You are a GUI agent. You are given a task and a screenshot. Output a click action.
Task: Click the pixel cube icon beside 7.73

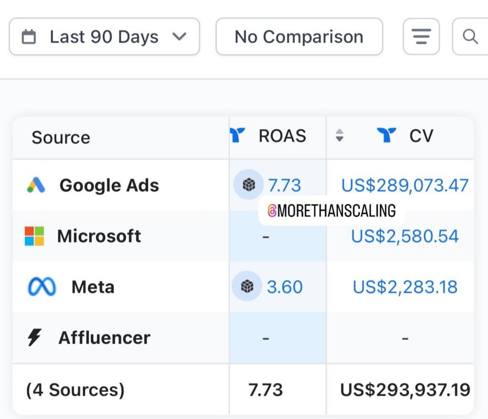click(248, 185)
